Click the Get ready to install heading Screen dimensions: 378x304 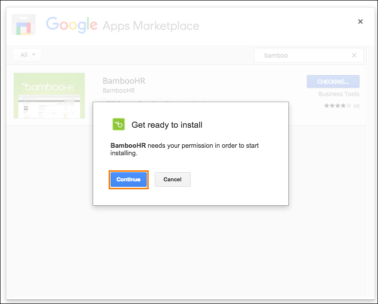coord(167,125)
